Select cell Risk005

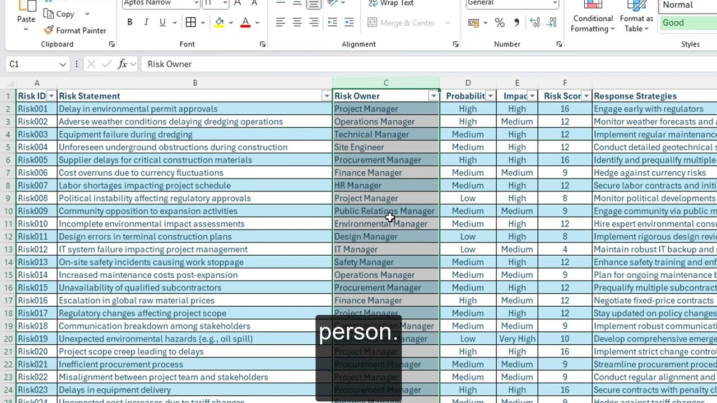point(37,160)
